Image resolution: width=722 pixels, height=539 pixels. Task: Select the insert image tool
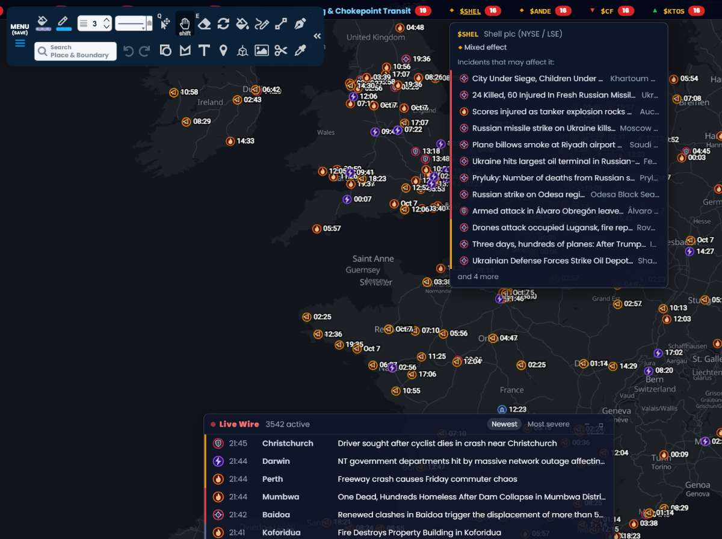coord(262,51)
